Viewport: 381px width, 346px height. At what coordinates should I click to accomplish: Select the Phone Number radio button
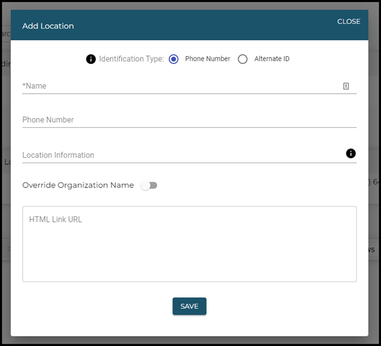(173, 59)
